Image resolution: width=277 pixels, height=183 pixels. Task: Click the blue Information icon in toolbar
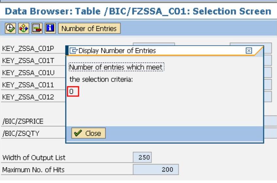[49, 28]
